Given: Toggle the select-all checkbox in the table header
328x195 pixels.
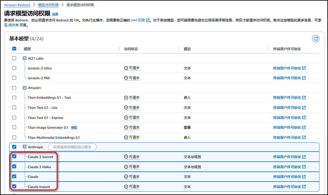Looking at the screenshot, I should 14,49.
